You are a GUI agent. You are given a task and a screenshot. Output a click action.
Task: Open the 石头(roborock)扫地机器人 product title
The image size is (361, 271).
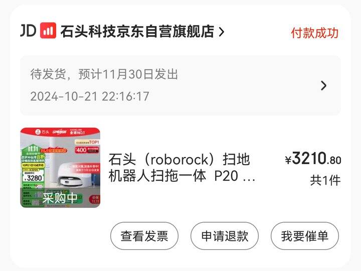tap(182, 168)
